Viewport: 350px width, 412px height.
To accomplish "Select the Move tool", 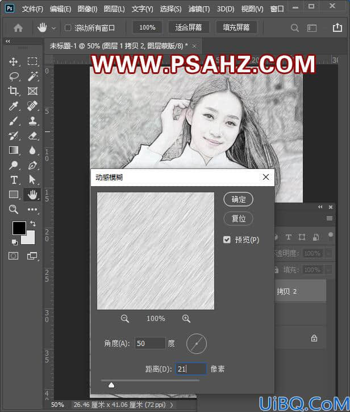I will (14, 62).
